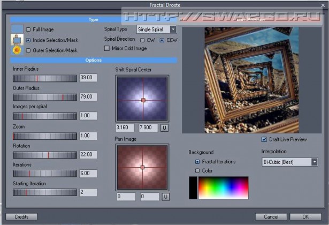
Task: Click the U button beside Pan Image values
Action: [165, 197]
